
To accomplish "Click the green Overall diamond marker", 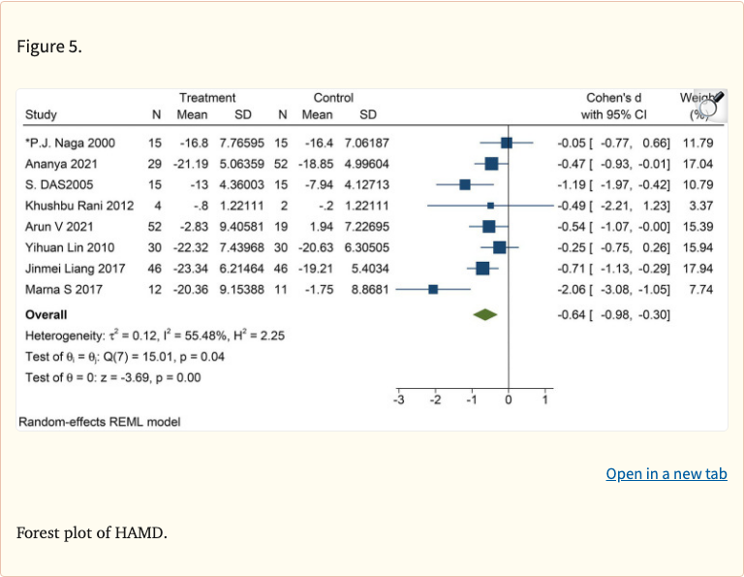I will click(484, 314).
